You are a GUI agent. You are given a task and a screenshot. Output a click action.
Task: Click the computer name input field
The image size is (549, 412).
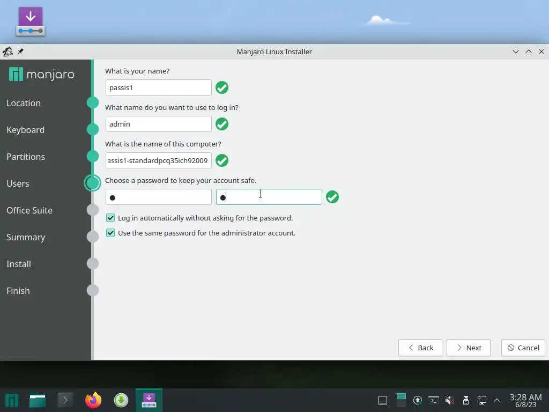pos(159,160)
